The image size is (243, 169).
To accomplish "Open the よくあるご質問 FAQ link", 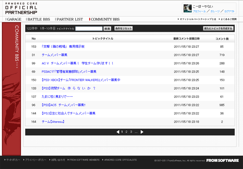I will pos(228,19).
